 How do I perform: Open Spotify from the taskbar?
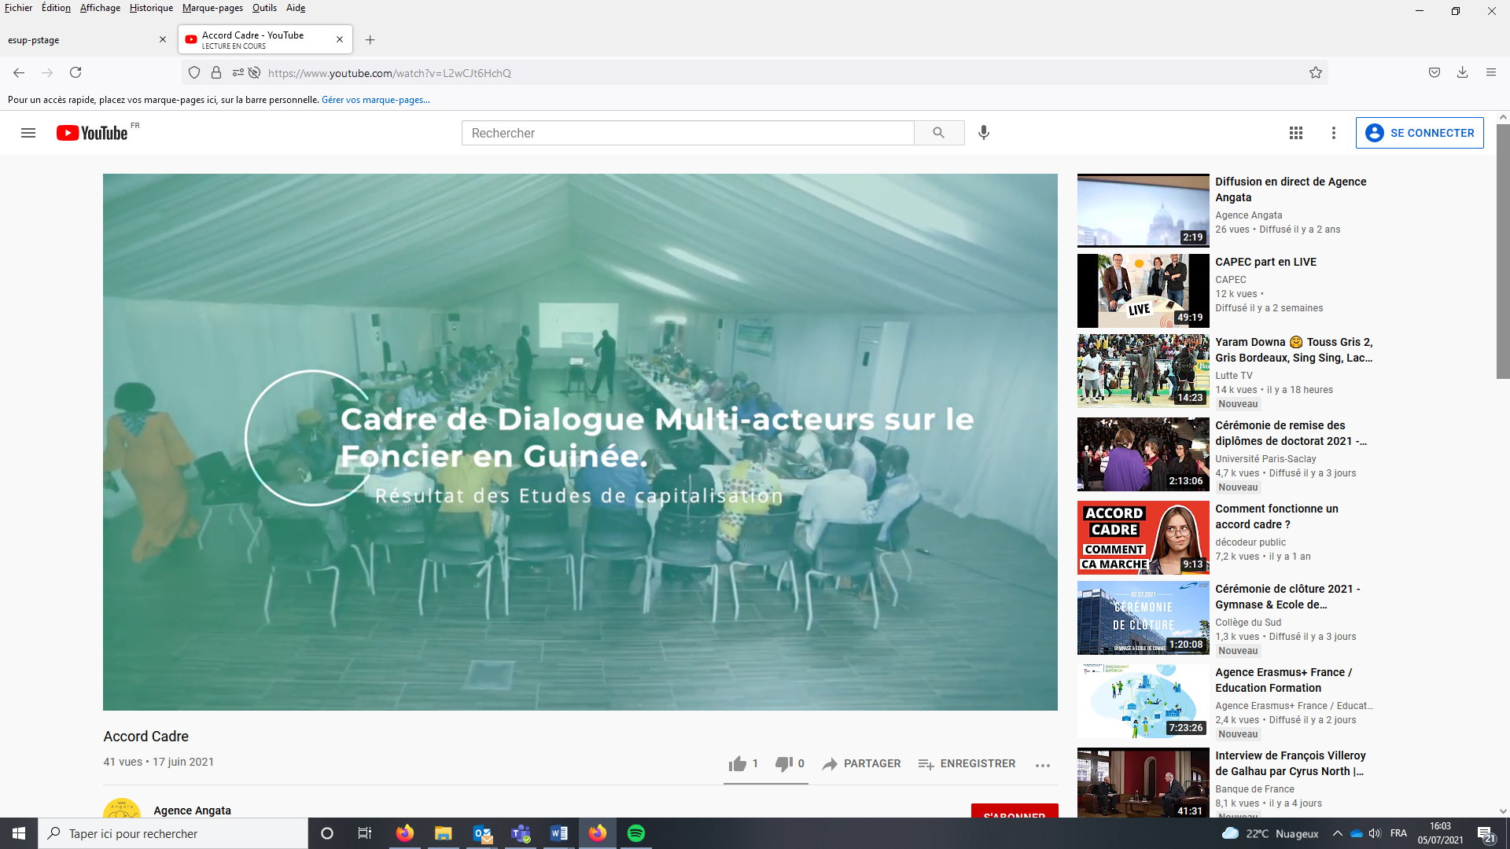click(636, 833)
